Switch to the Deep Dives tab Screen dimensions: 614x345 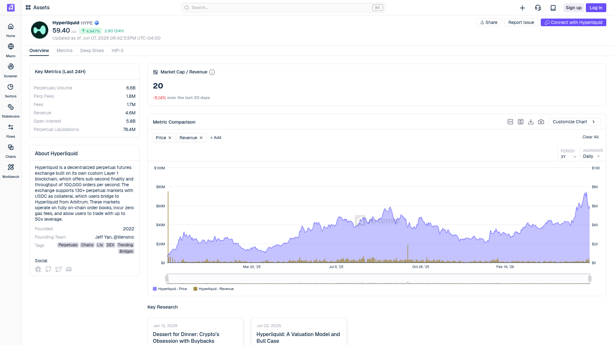point(92,50)
